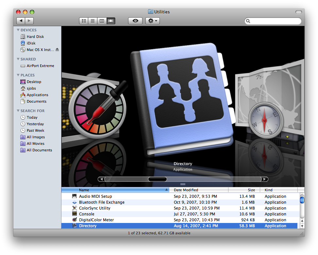Image resolution: width=318 pixels, height=255 pixels.
Task: Sort by Date Modified column
Action: pos(199,190)
